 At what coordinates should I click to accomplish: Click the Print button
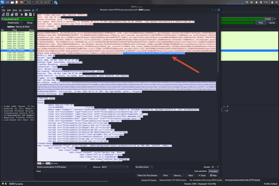(x=166, y=175)
